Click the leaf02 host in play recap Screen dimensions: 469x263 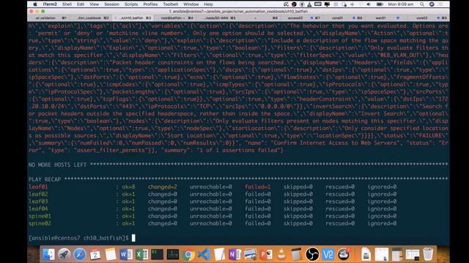tap(38, 194)
